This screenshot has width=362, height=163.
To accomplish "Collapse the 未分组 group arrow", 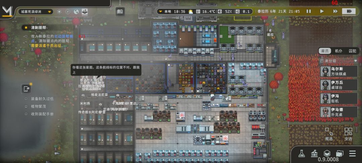I will tap(355, 61).
